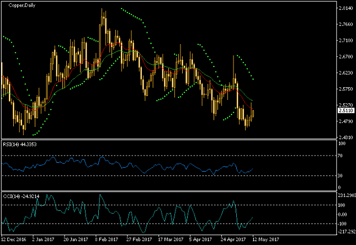Click the CCI -217.292 axis minimum label

click(347, 232)
